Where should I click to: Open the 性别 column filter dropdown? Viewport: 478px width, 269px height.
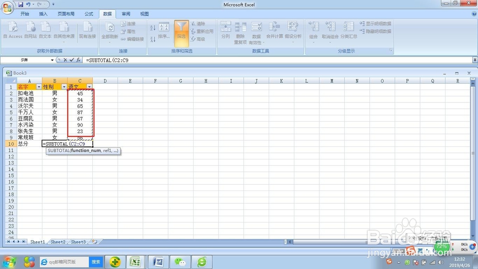point(64,87)
